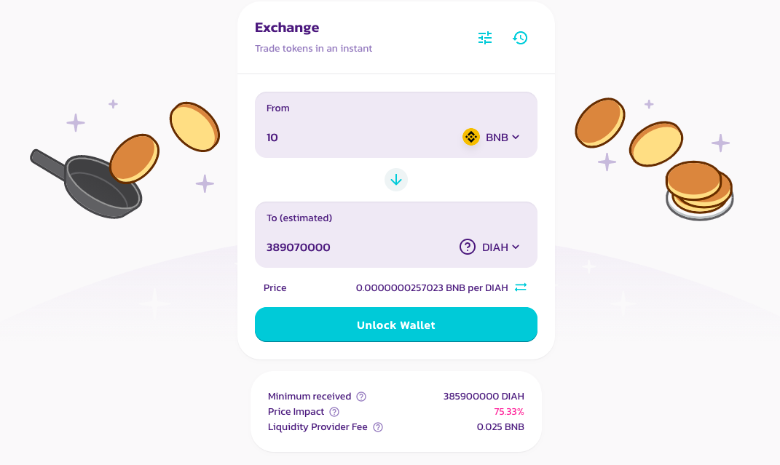Focus the To estimated amount field
The height and width of the screenshot is (465, 780).
pos(359,247)
